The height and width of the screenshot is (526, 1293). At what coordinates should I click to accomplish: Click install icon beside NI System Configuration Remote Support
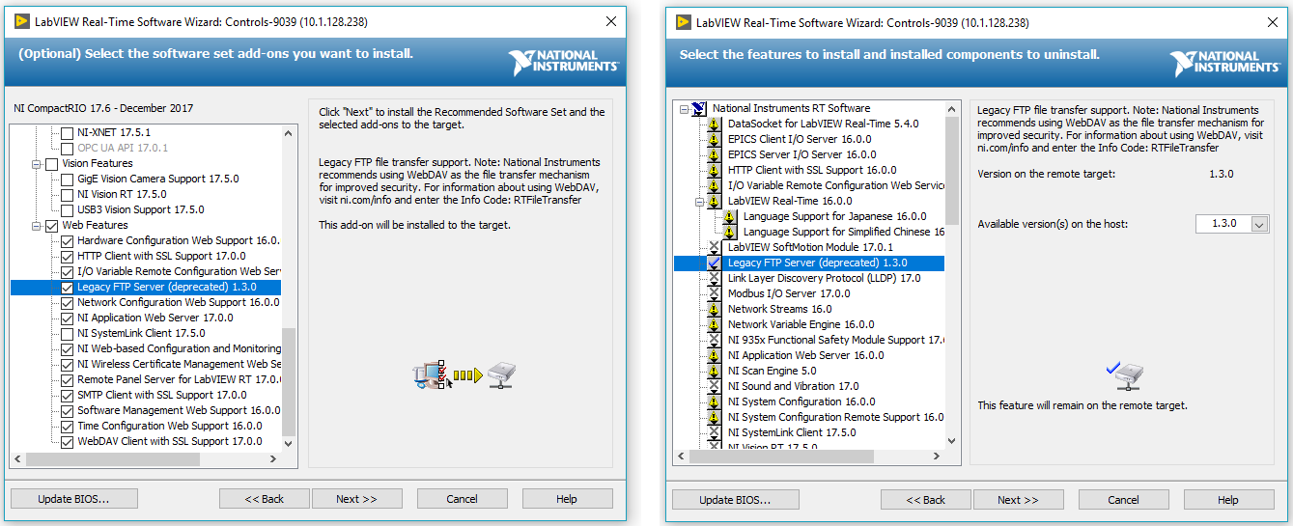(715, 417)
